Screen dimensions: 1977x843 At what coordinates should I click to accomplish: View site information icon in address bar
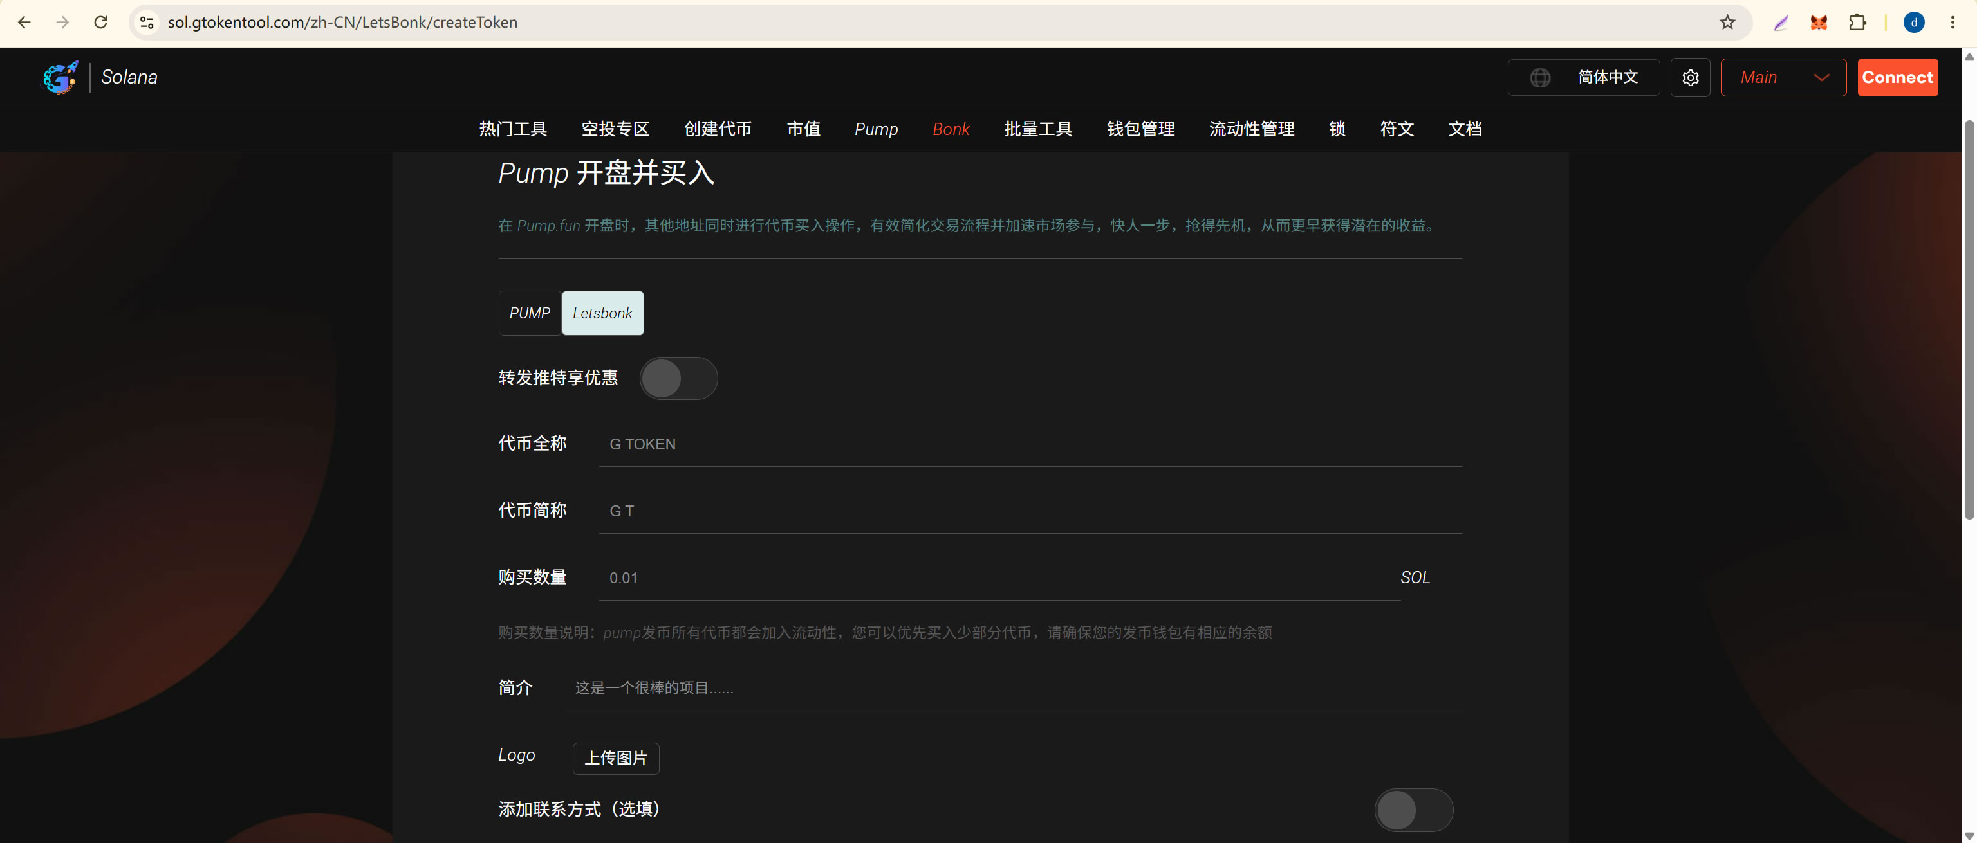(147, 23)
